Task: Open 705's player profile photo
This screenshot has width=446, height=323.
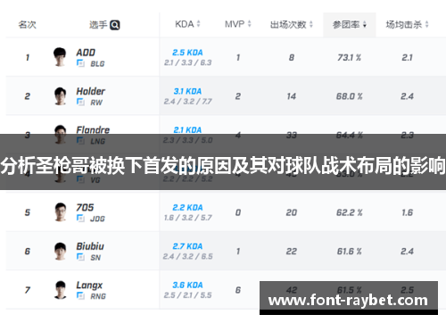Action: click(61, 212)
